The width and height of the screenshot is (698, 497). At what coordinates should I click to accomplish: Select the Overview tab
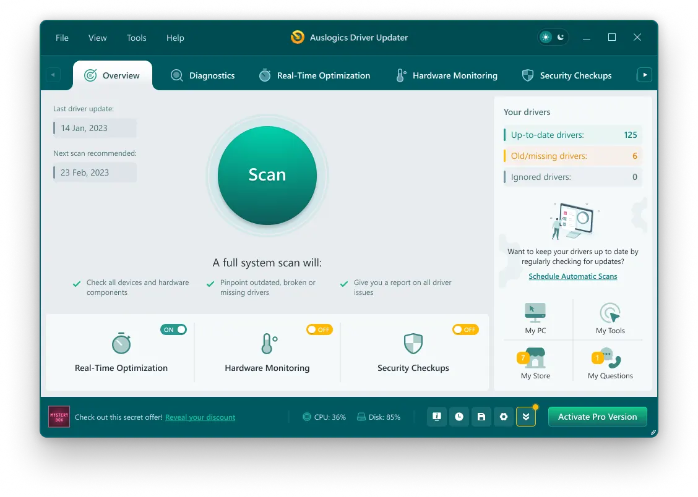coord(113,75)
